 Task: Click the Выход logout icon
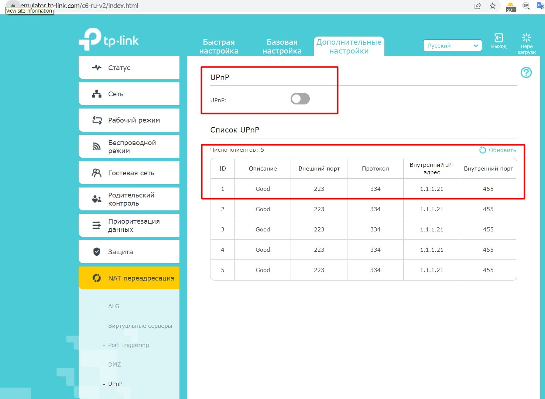tap(499, 38)
